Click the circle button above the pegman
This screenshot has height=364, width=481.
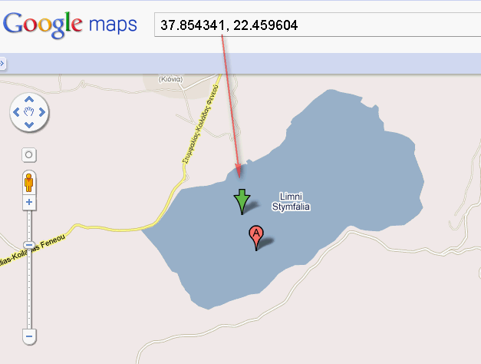click(x=29, y=155)
